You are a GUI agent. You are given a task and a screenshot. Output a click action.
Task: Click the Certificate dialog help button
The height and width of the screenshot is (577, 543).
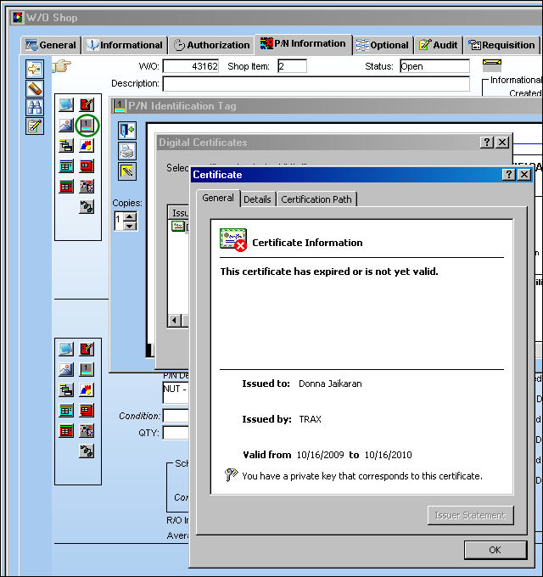coord(509,175)
